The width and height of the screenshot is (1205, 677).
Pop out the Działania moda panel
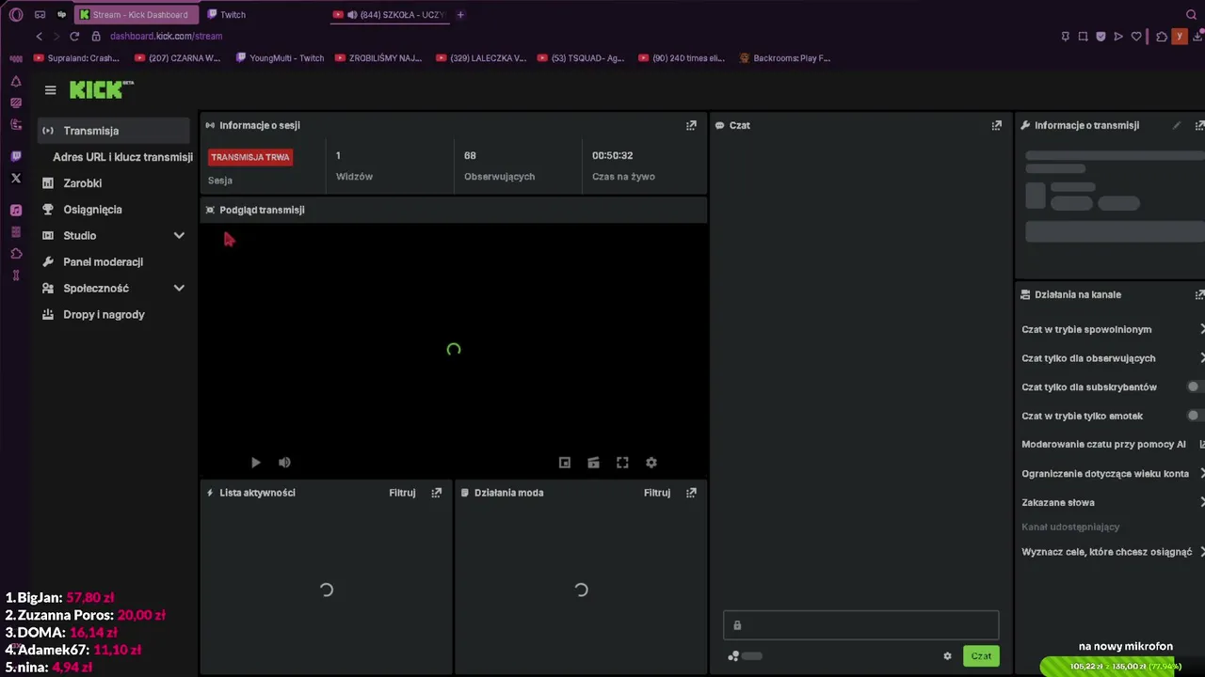691,493
